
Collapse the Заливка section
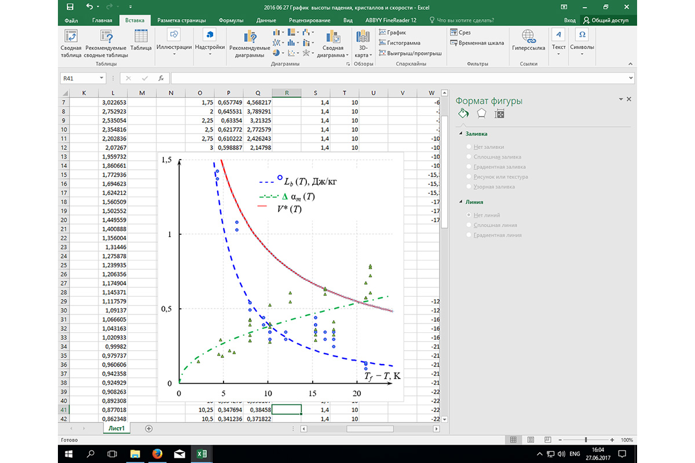pyautogui.click(x=460, y=134)
